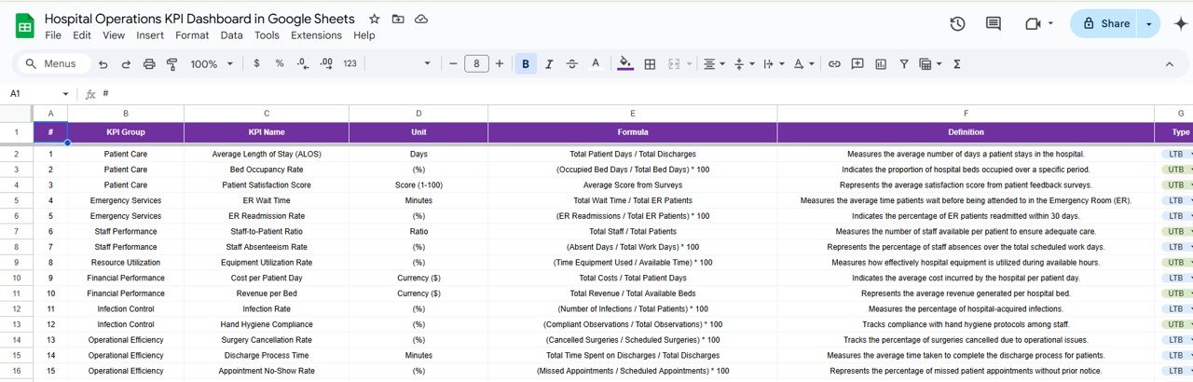Open the Help menu

pos(364,35)
